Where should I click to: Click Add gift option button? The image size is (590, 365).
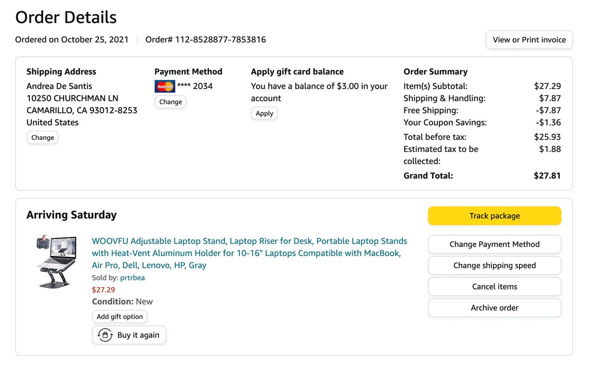coord(120,317)
